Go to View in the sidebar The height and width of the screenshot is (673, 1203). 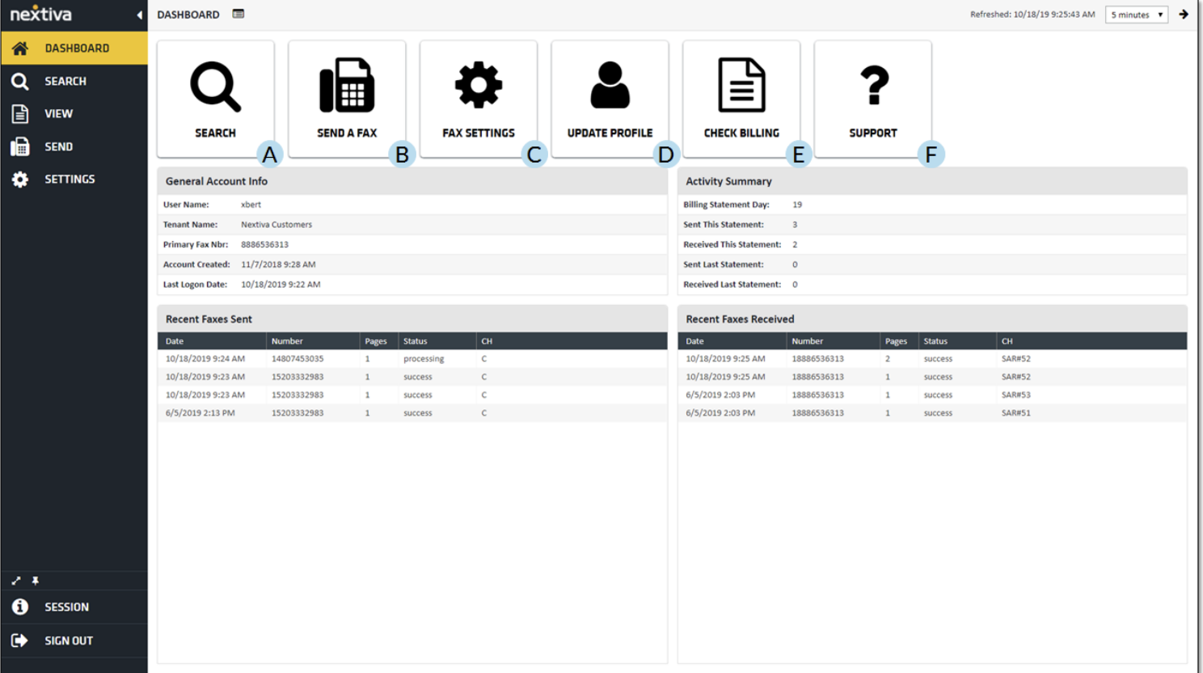click(58, 114)
